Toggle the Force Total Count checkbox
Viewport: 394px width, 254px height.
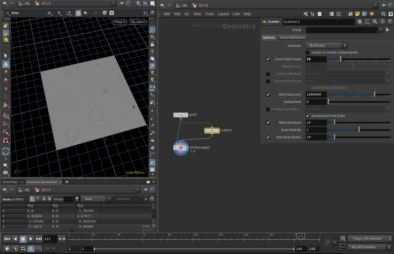pos(268,59)
